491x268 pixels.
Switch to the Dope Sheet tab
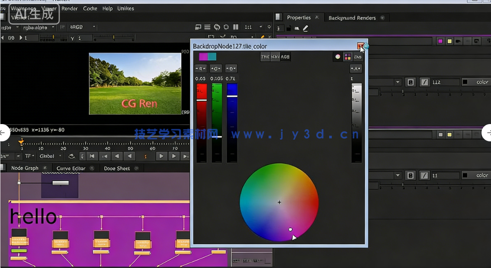pos(117,168)
